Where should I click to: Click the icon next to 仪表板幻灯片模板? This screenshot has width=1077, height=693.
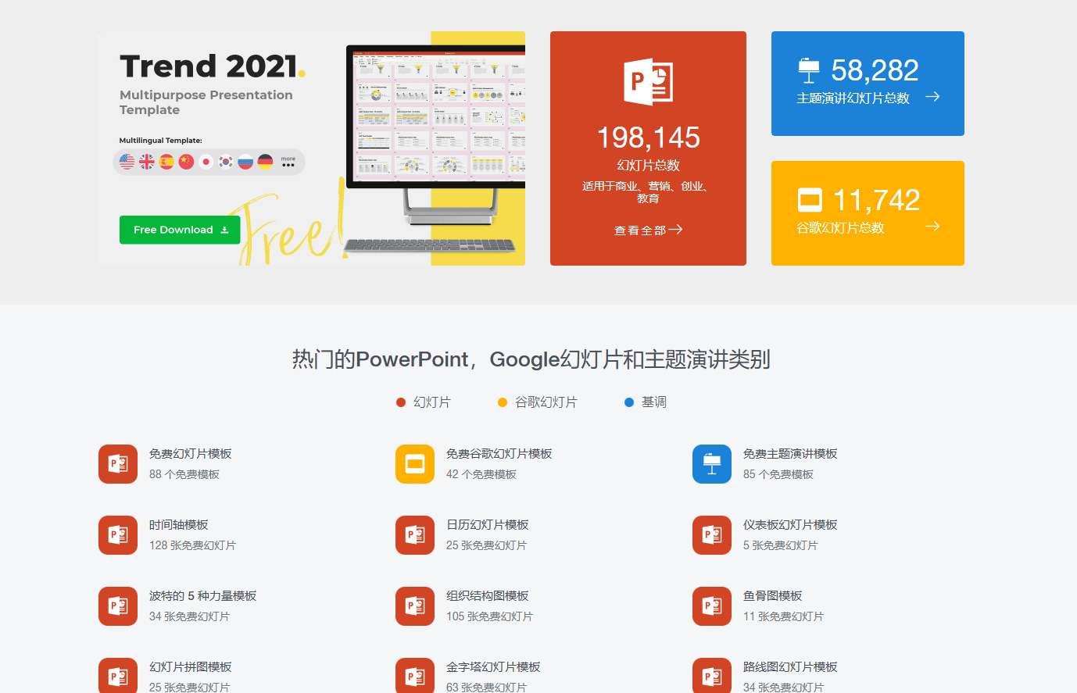[x=712, y=535]
